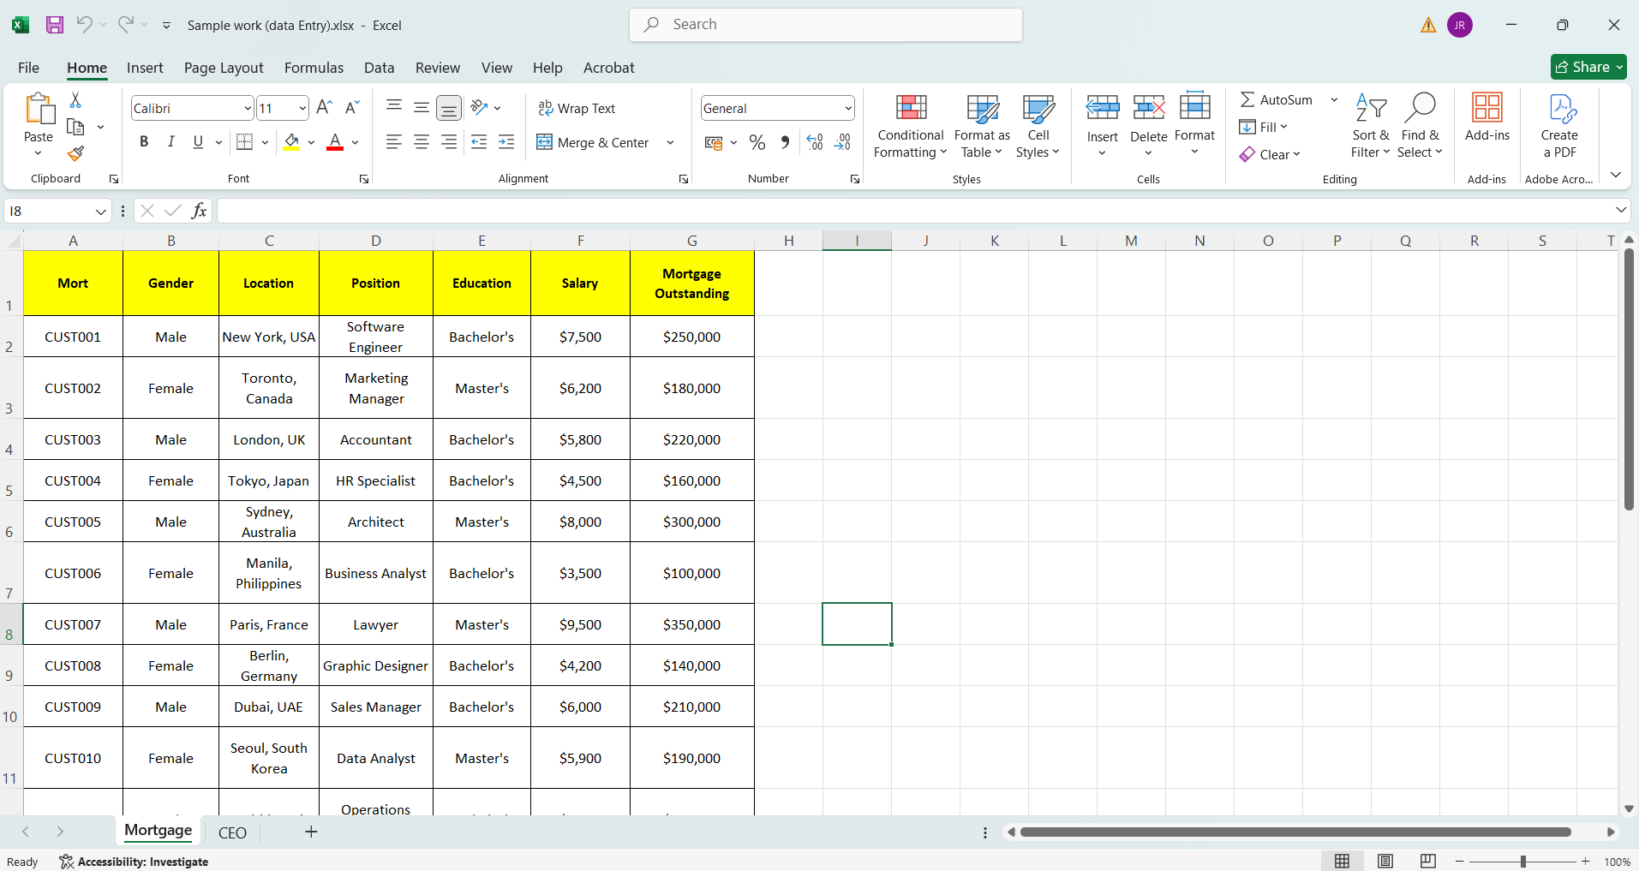Viewport: 1639px width, 871px height.
Task: Switch to the CEO sheet tab
Action: tap(232, 832)
